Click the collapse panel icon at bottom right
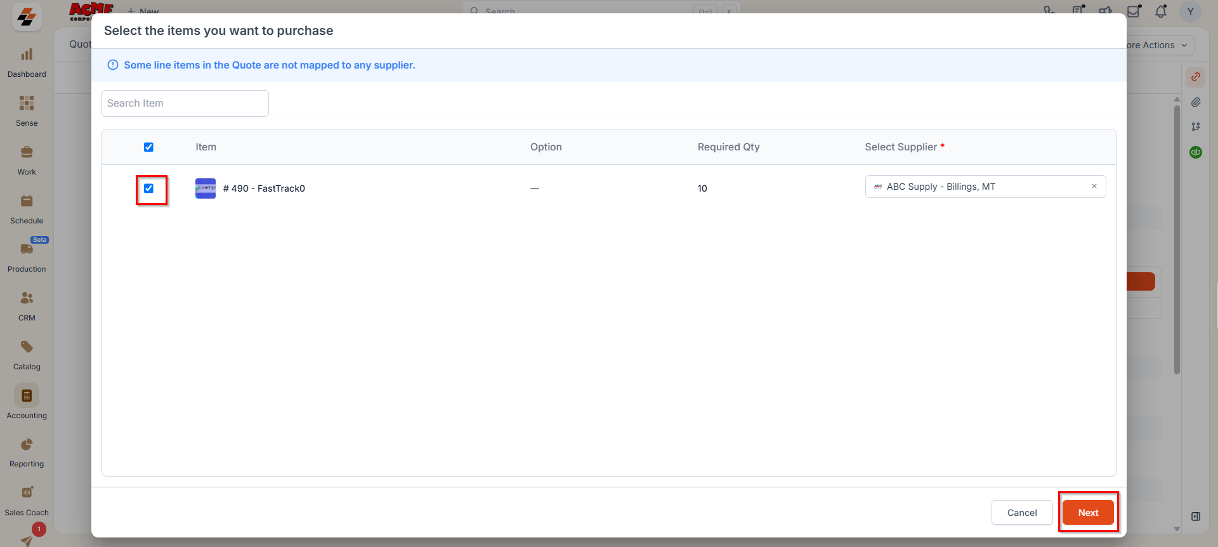Image resolution: width=1218 pixels, height=547 pixels. pyautogui.click(x=1196, y=517)
